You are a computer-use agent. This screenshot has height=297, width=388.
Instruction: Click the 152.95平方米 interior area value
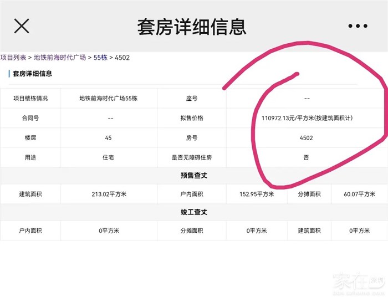click(x=256, y=194)
